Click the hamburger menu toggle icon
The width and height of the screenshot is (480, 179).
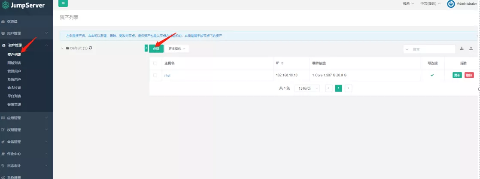(63, 3)
